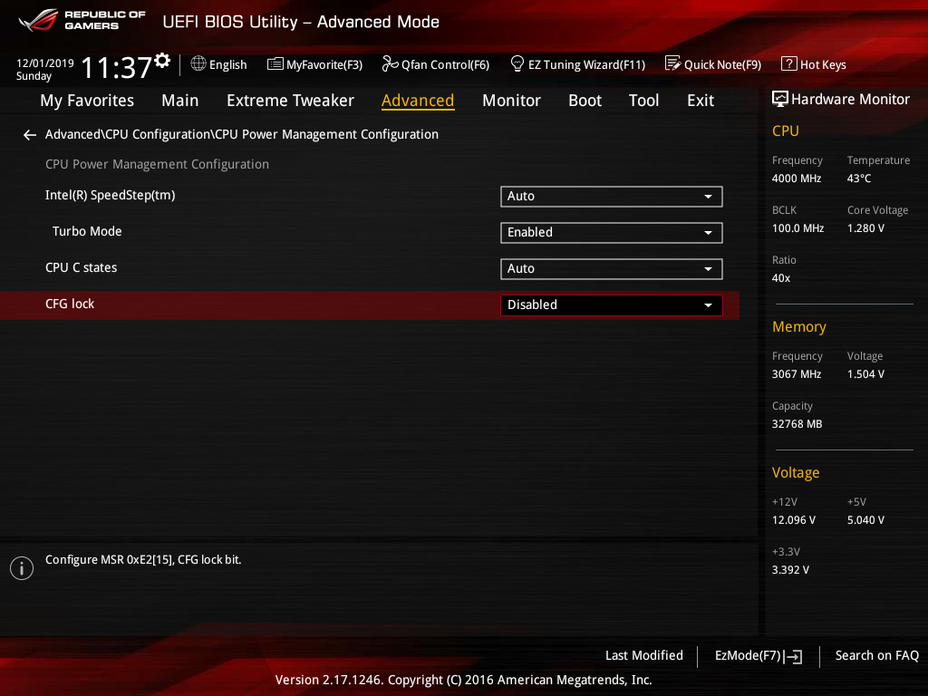928x696 pixels.
Task: Click Search on FAQ
Action: tap(877, 655)
